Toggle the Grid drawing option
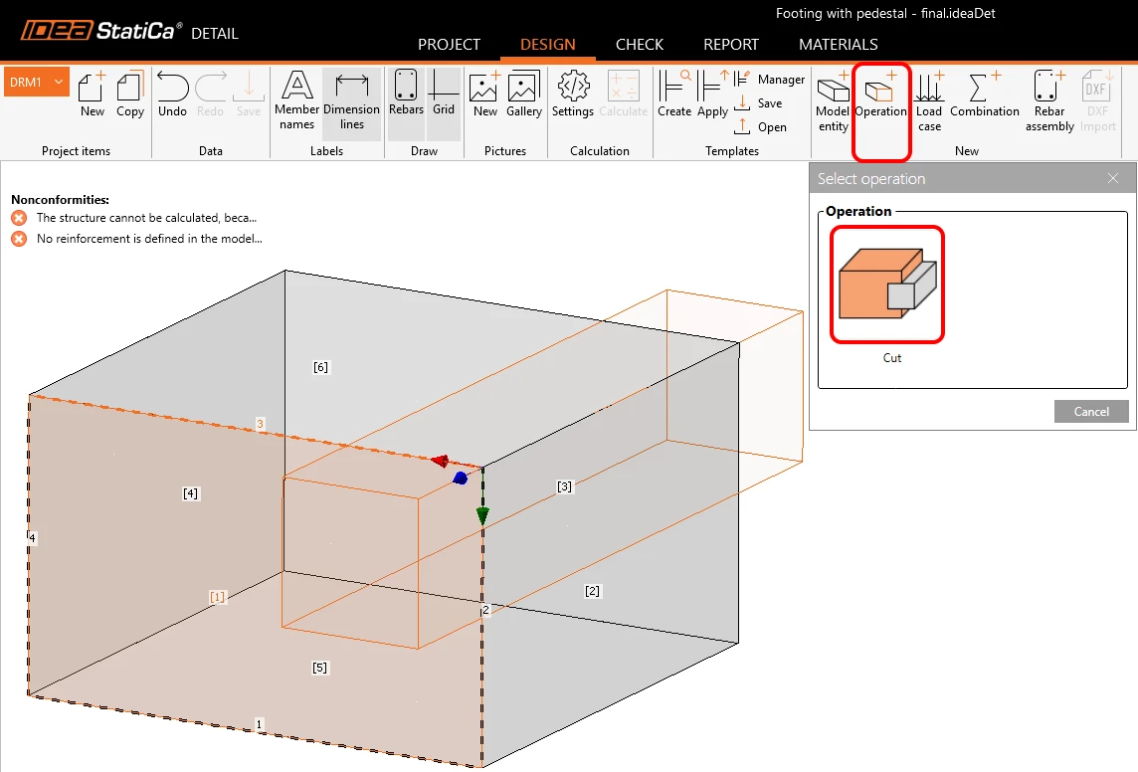1138x772 pixels. (444, 94)
